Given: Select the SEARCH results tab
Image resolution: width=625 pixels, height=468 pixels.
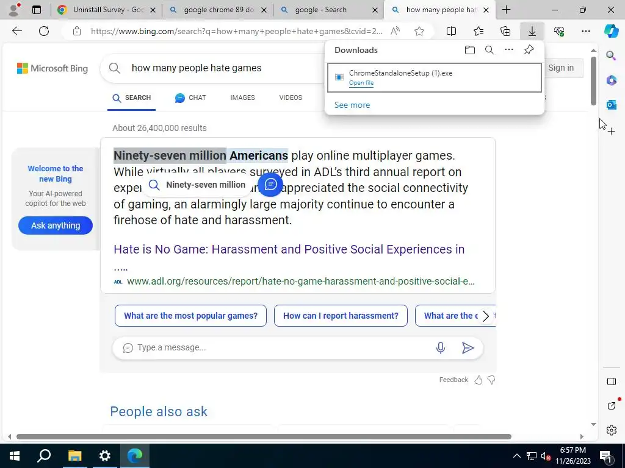Looking at the screenshot, I should pos(132,98).
